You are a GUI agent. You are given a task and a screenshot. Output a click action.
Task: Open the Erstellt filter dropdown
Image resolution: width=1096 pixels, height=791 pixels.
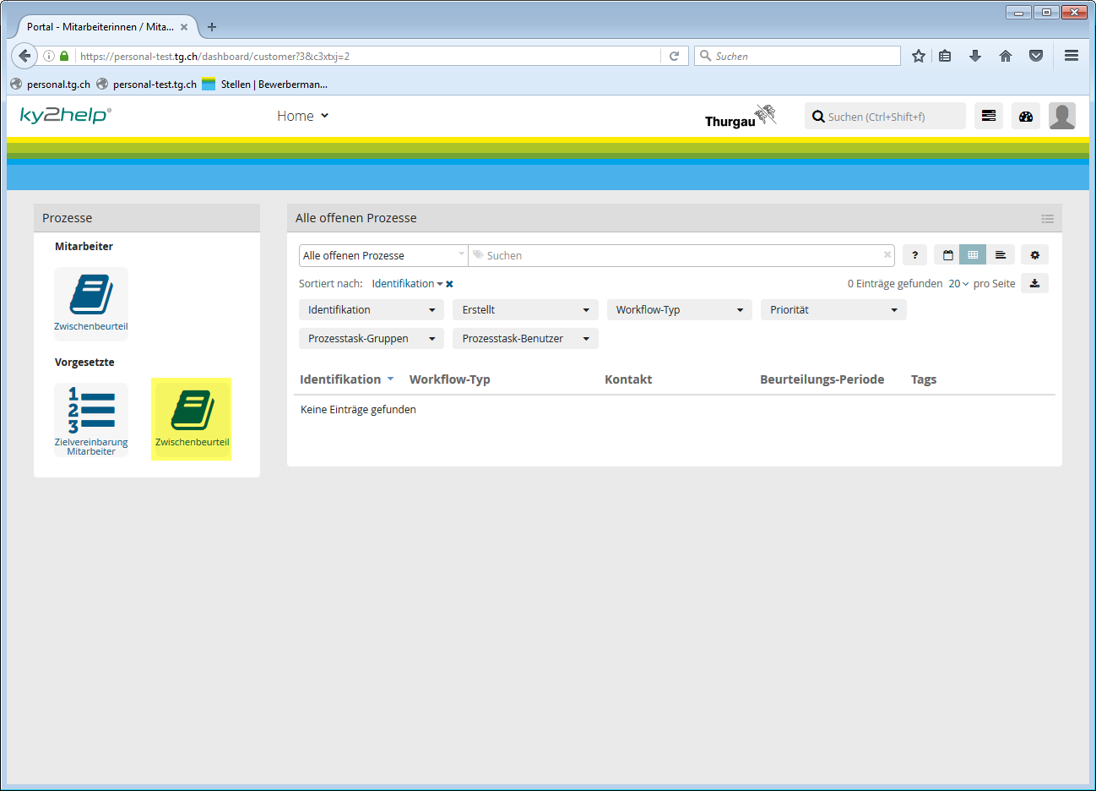(x=525, y=310)
